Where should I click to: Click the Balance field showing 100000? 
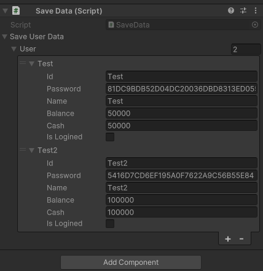pos(181,200)
